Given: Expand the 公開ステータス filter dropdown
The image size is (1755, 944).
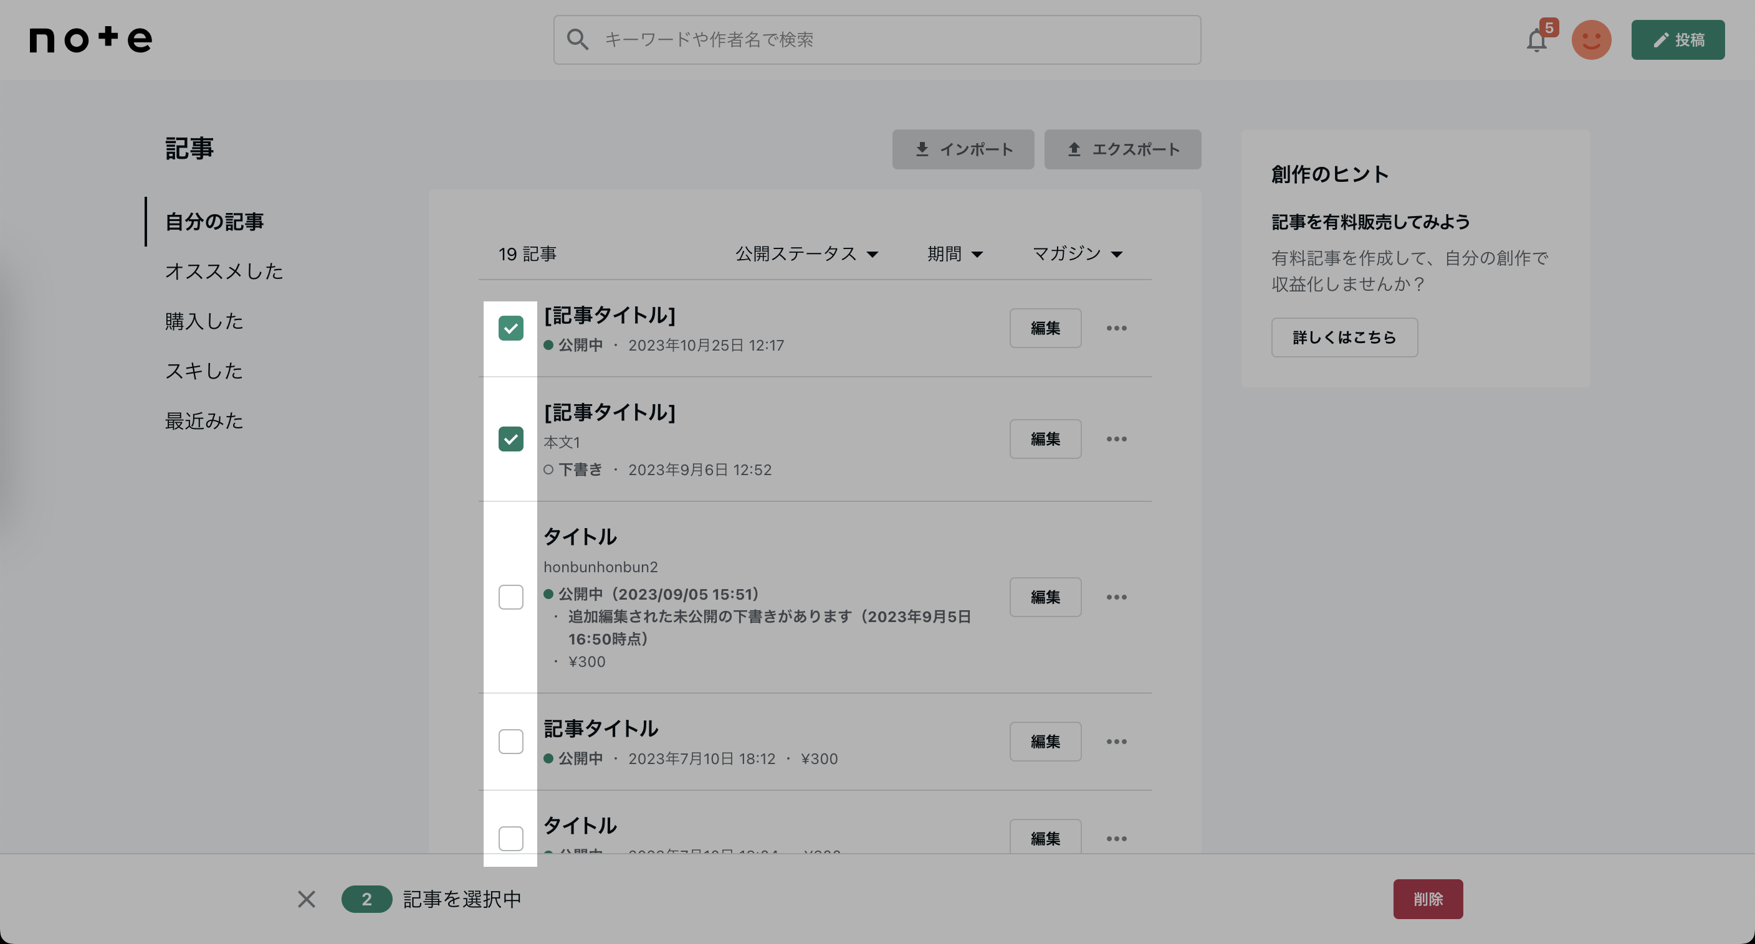Looking at the screenshot, I should point(806,254).
